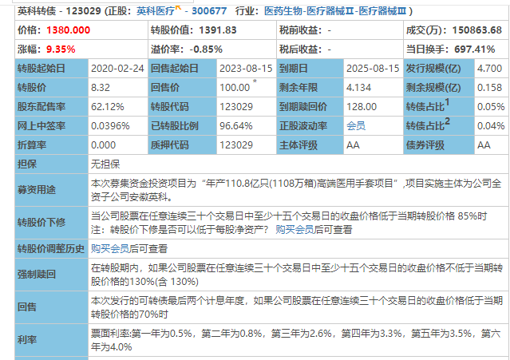Select the 涨幅 value 9.35%

[61, 49]
